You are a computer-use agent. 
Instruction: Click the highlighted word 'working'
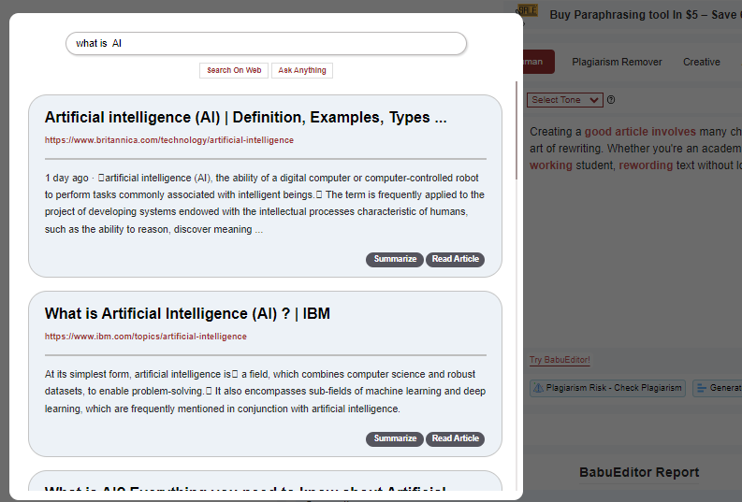point(551,165)
